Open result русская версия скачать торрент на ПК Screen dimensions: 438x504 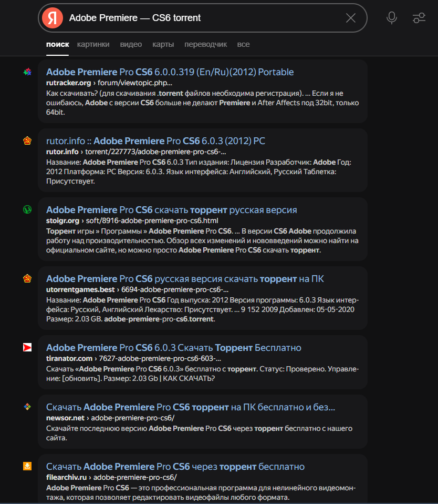coord(185,279)
